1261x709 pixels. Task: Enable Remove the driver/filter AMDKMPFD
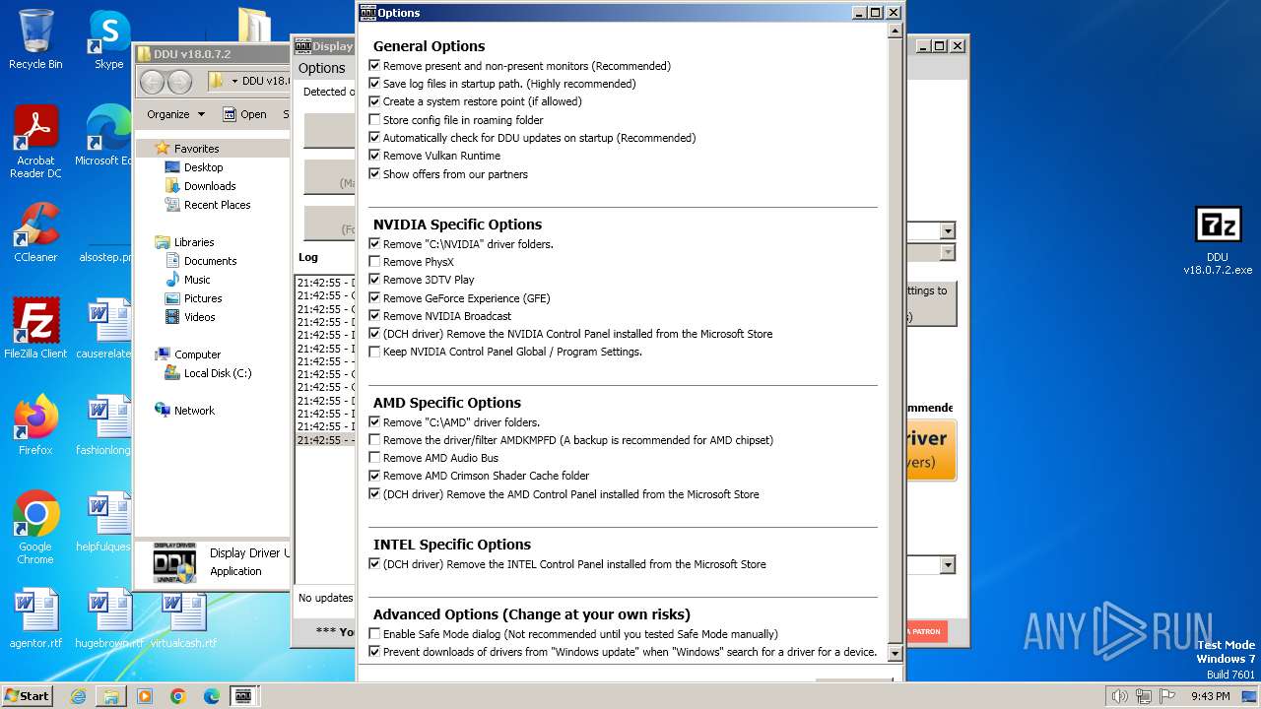(374, 440)
